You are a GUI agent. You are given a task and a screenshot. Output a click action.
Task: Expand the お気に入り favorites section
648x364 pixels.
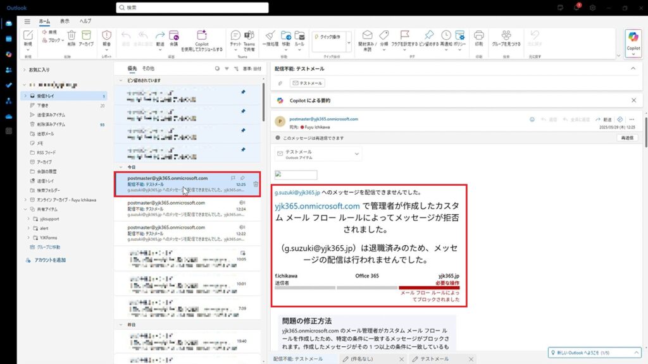(x=25, y=70)
